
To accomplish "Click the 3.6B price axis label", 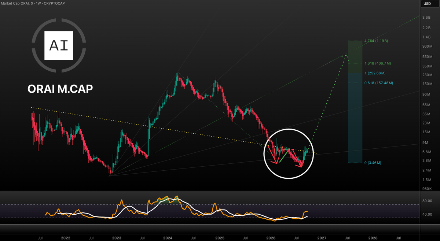I will (426, 18).
